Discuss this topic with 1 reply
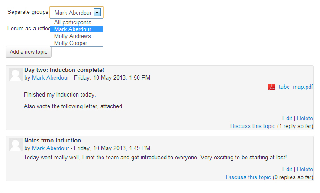The width and height of the screenshot is (320, 193). (x=252, y=126)
